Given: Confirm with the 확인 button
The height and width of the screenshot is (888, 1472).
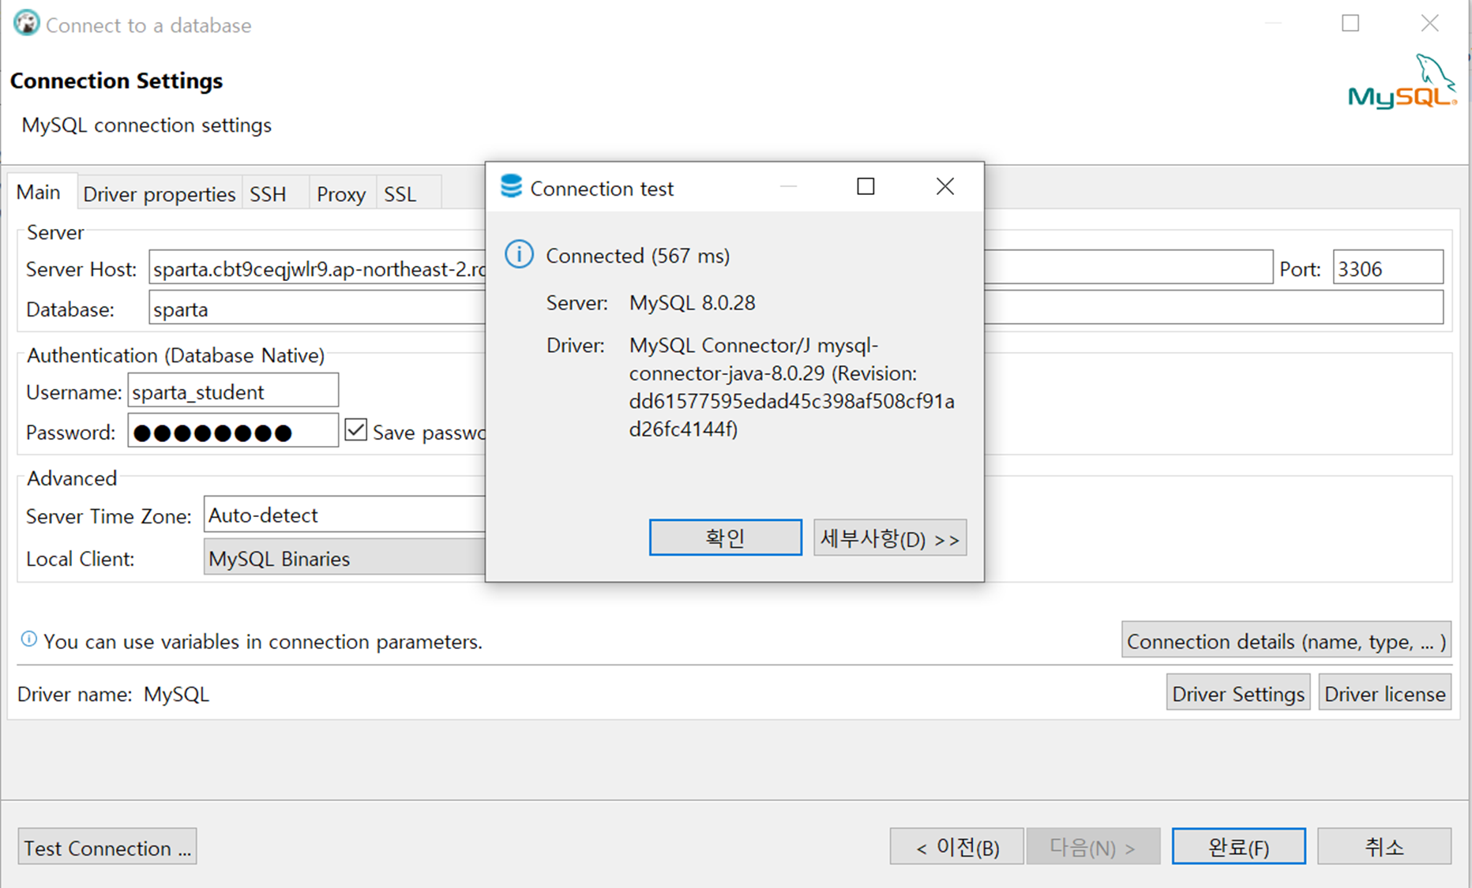Looking at the screenshot, I should (x=725, y=538).
